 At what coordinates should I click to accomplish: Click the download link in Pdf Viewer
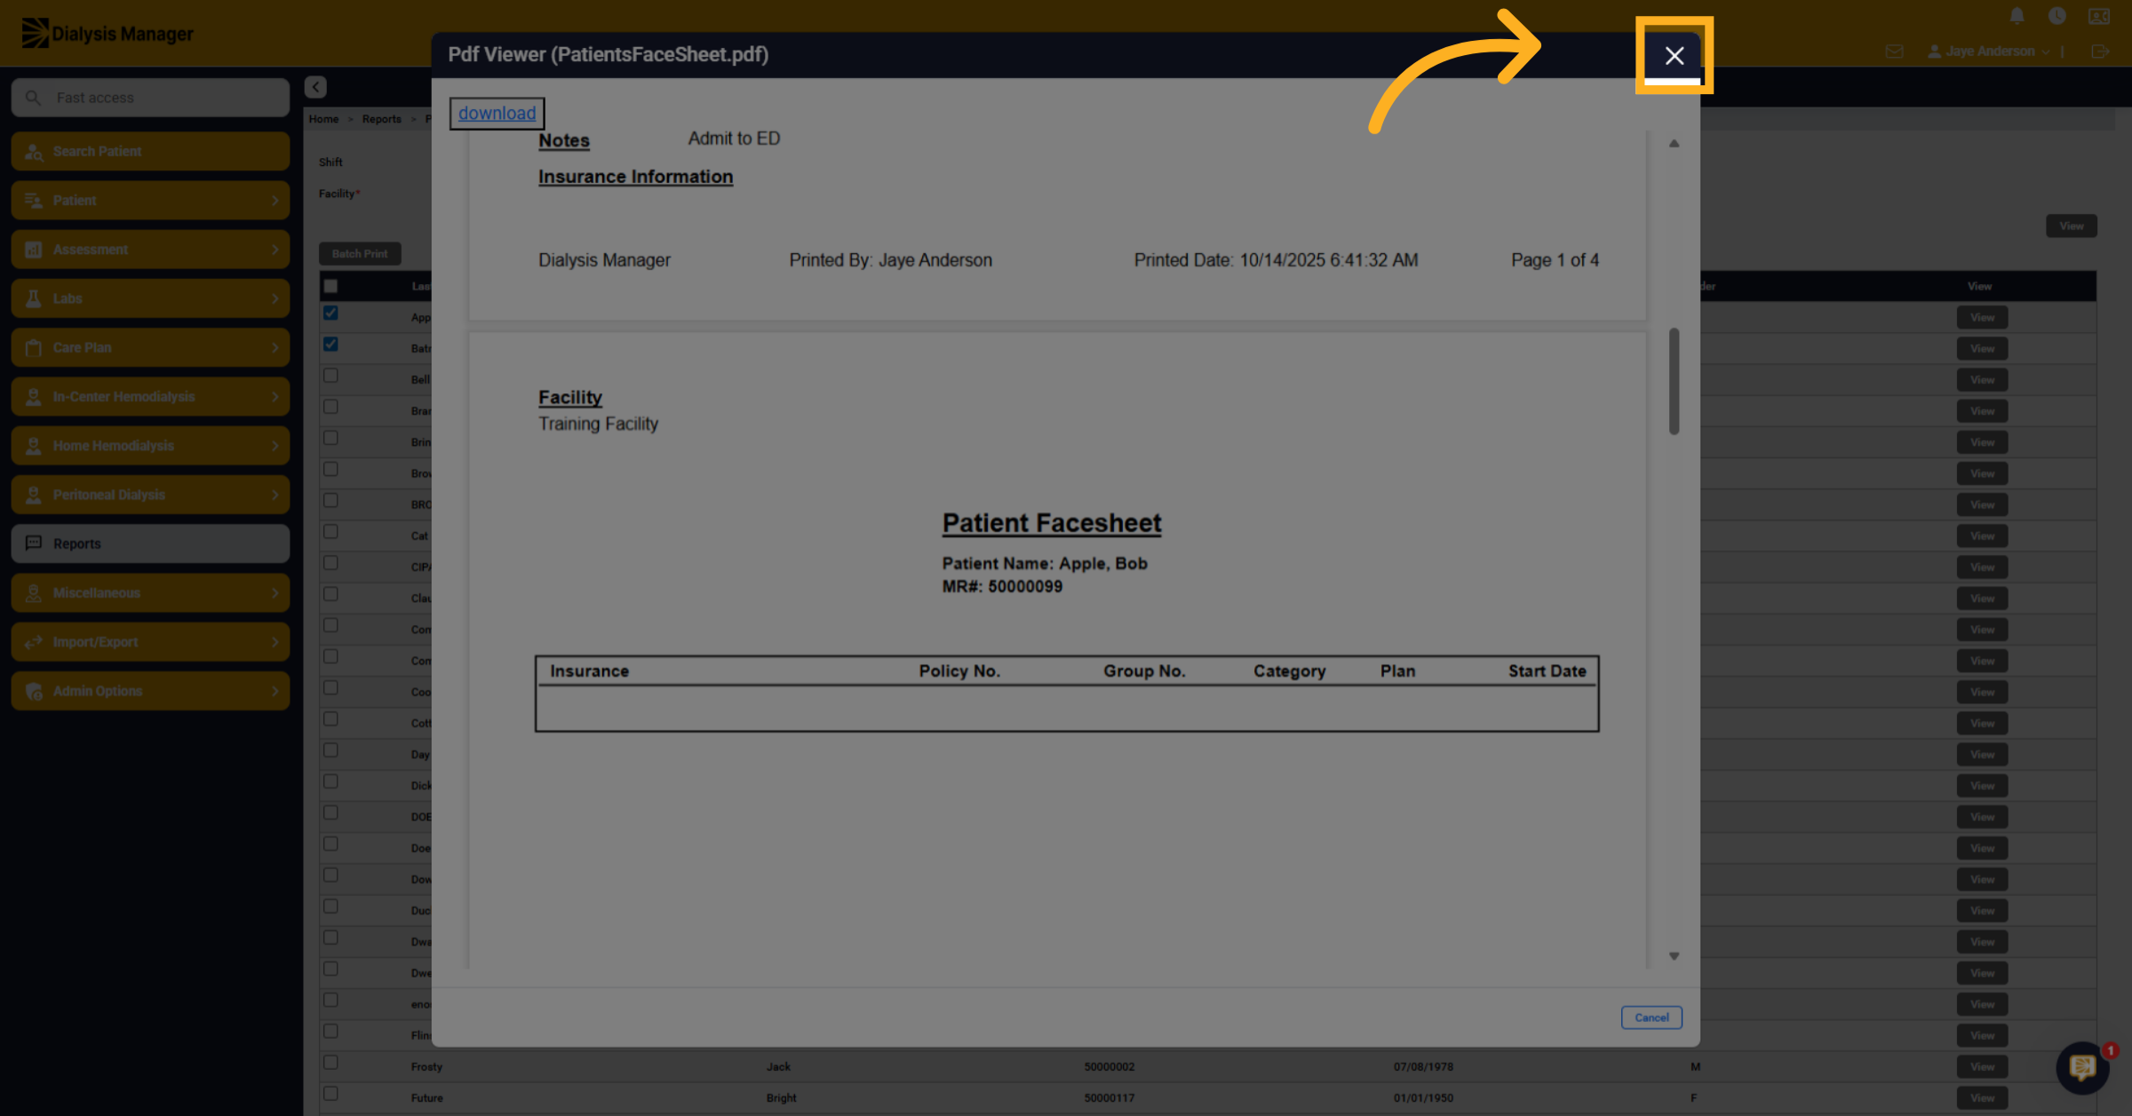coord(497,113)
